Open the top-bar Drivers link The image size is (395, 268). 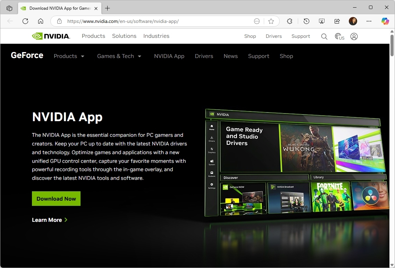coord(274,36)
